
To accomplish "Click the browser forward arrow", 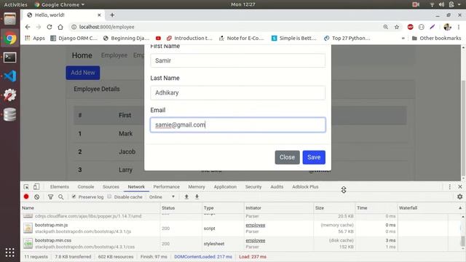I will click(x=39, y=27).
